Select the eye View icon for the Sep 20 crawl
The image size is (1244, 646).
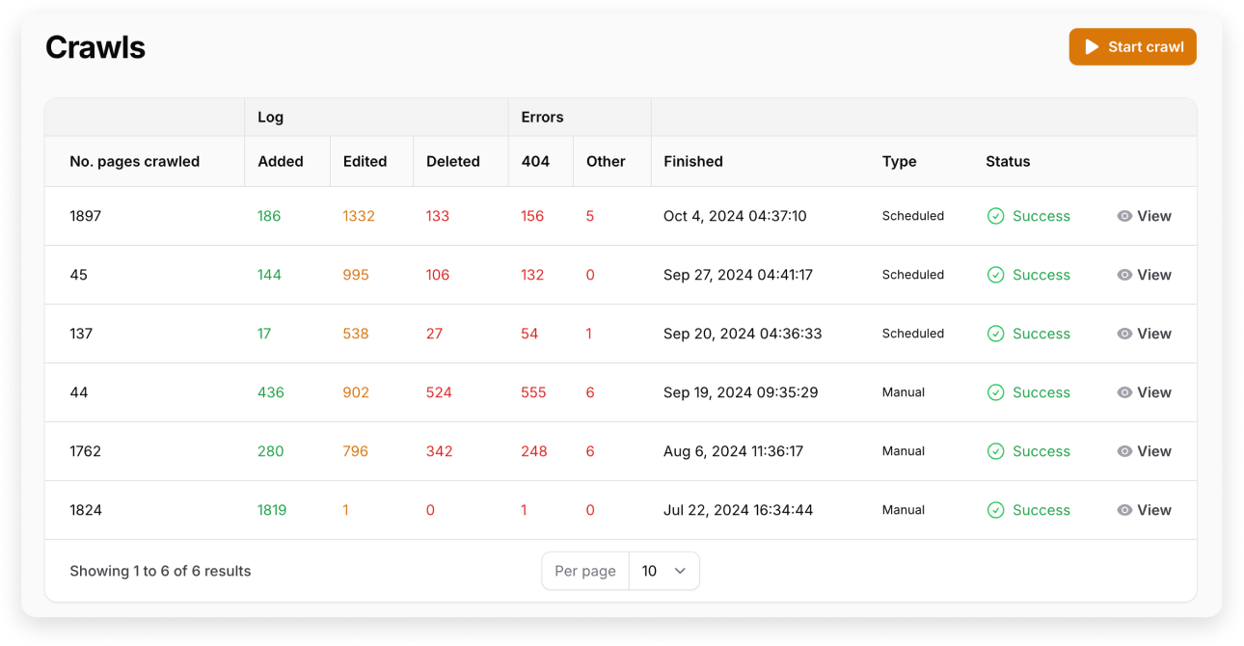click(1122, 334)
